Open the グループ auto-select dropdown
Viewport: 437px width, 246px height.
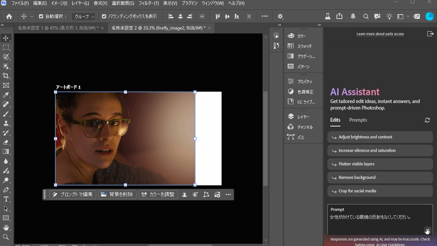[83, 16]
